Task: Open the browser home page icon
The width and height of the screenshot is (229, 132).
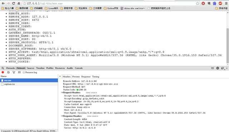Action: coord(19,3)
